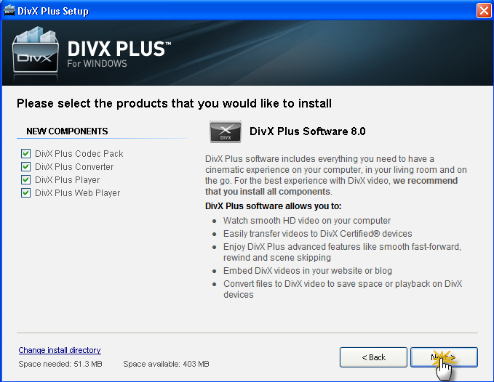The width and height of the screenshot is (494, 382).
Task: Click the "For WINDOWS" banner subtitle
Action: click(97, 63)
